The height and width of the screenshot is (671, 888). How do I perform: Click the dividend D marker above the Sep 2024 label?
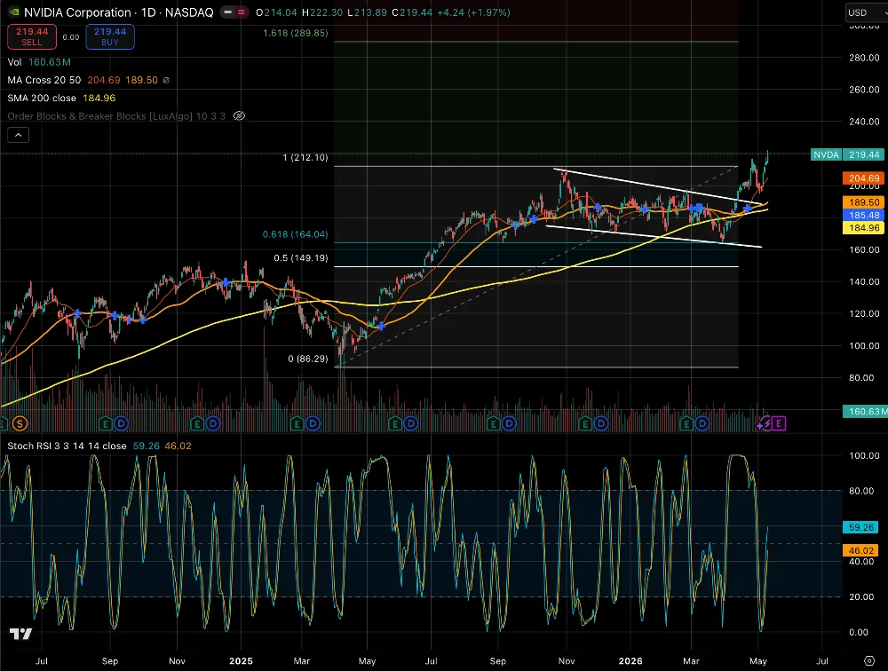pos(121,423)
